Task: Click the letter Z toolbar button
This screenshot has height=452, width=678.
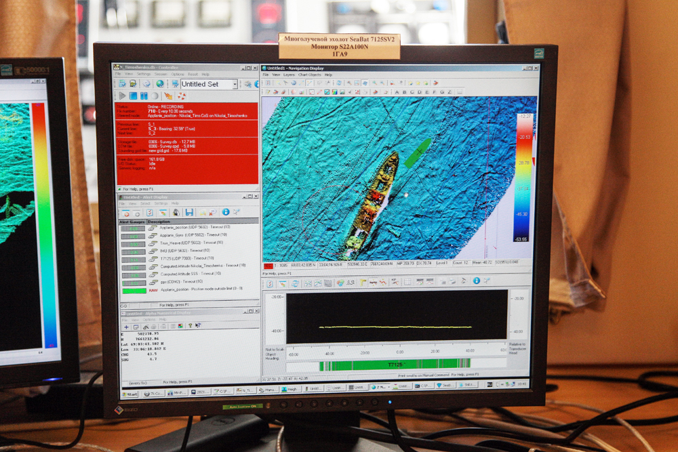Action: click(x=449, y=92)
